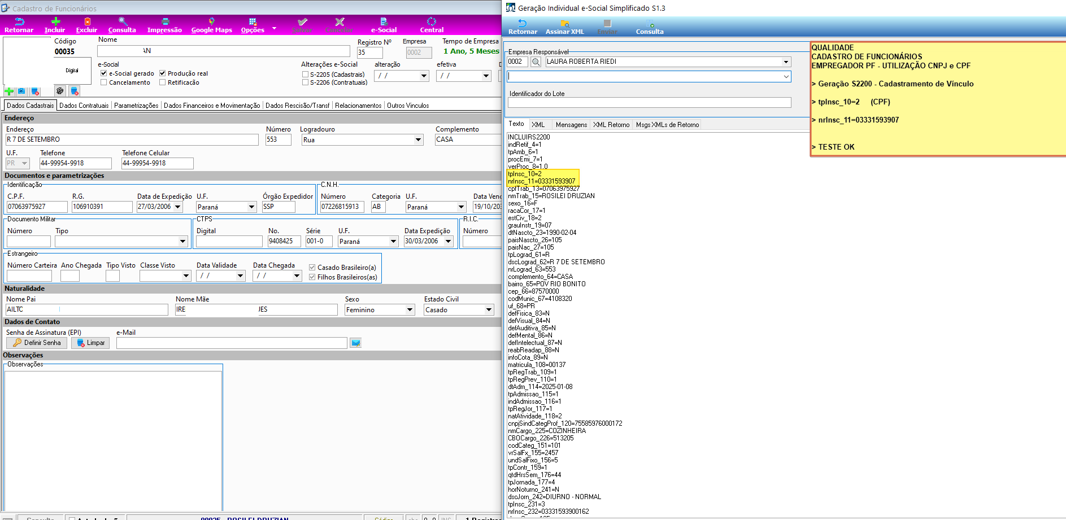
Task: Toggle the Cancelamento checkbox
Action: [x=104, y=82]
